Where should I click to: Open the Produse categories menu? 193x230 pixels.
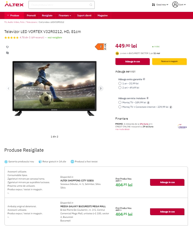point(13,15)
